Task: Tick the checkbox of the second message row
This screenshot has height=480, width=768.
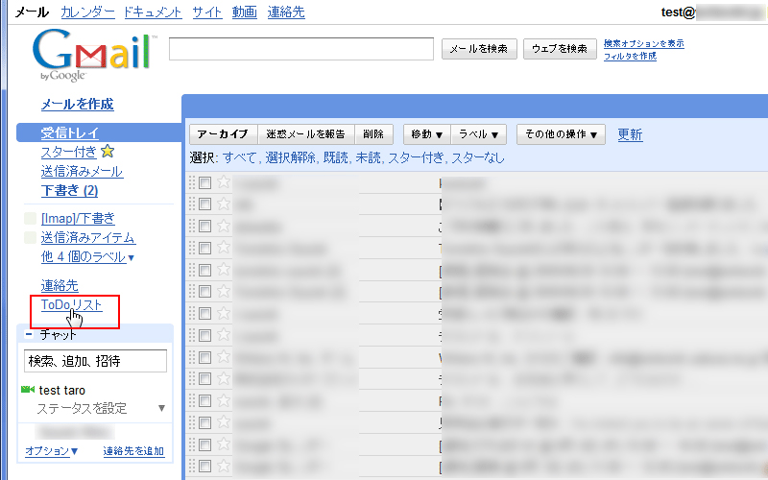Action: click(x=204, y=204)
